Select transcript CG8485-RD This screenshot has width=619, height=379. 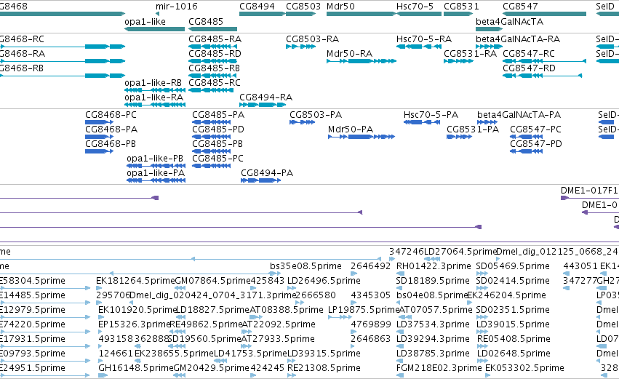pos(215,54)
